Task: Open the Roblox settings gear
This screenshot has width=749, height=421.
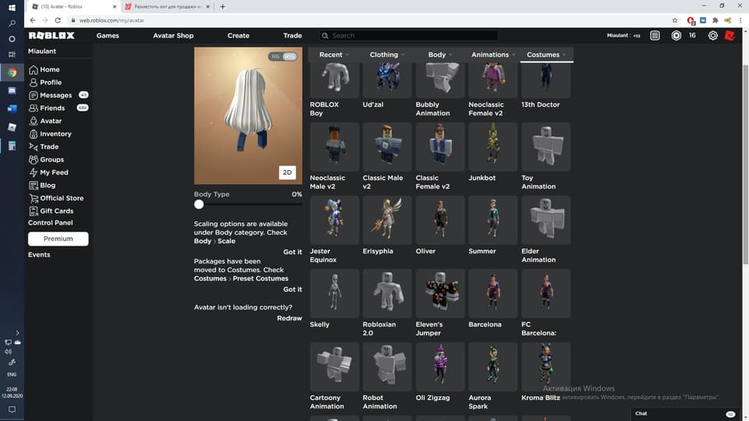Action: click(x=713, y=36)
